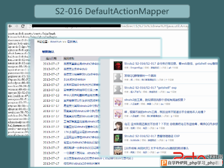Screen dimensions: 224x168
Task: Open post Struts2 S2-016/S2-017 "getshell" exp
Action: click(150, 88)
